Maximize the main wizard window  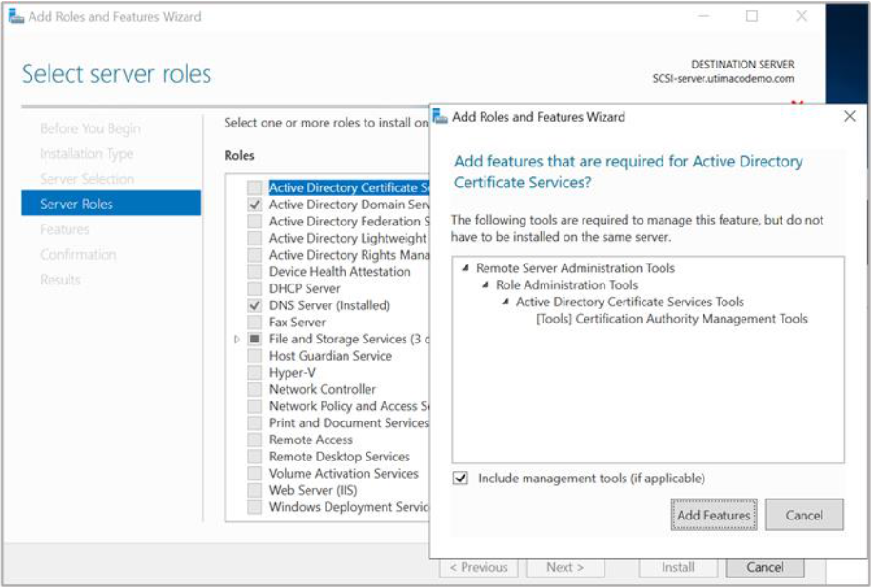752,16
